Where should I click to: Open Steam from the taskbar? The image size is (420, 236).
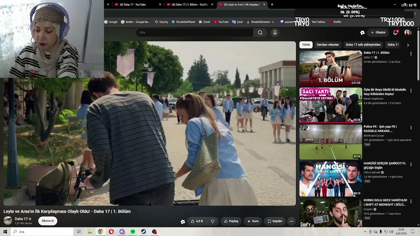coord(143,232)
